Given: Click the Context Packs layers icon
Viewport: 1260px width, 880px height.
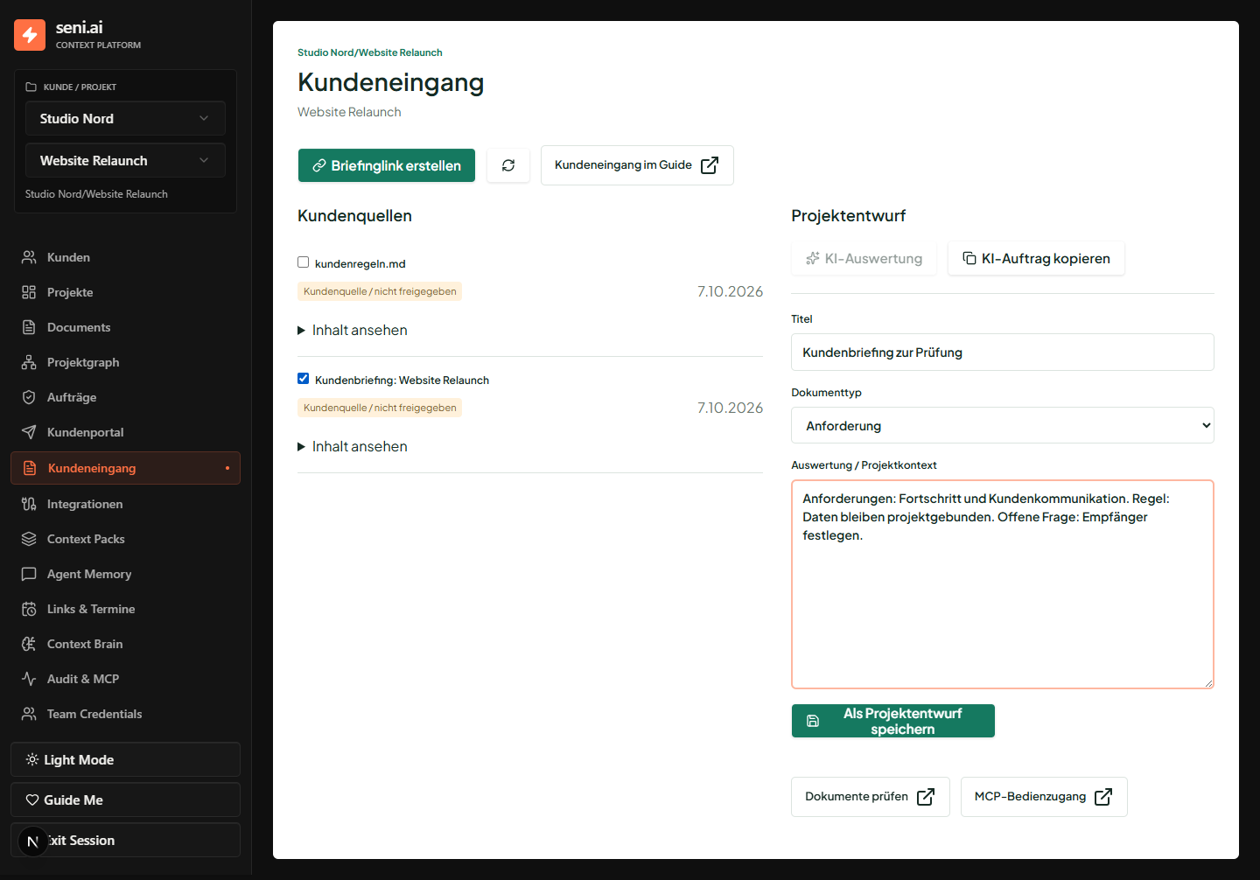Looking at the screenshot, I should 29,539.
